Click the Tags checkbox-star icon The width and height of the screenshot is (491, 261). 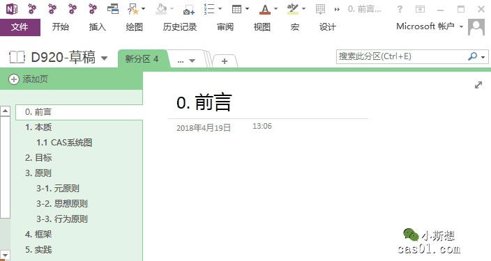click(133, 9)
